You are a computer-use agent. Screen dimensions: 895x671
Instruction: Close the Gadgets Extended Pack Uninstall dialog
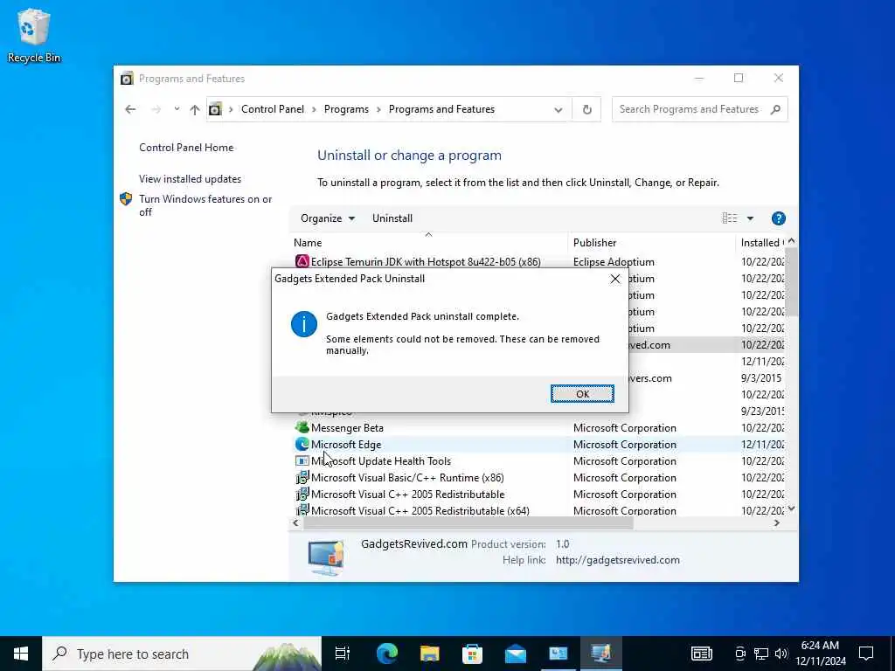pos(614,279)
